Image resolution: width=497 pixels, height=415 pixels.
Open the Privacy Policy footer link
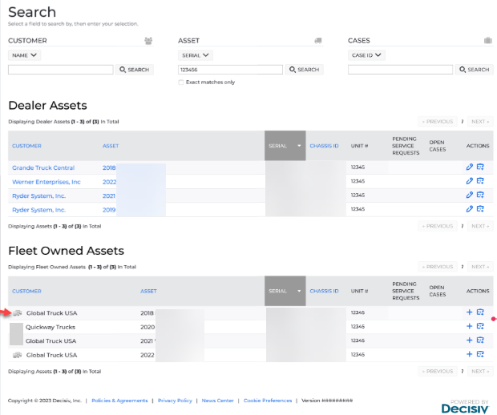click(175, 401)
